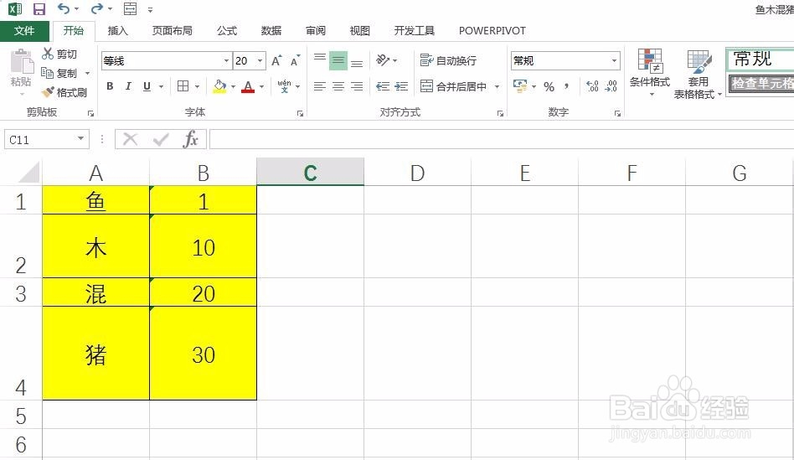Image resolution: width=794 pixels, height=460 pixels.
Task: Cut the selection with the scissors icon
Action: tap(59, 54)
